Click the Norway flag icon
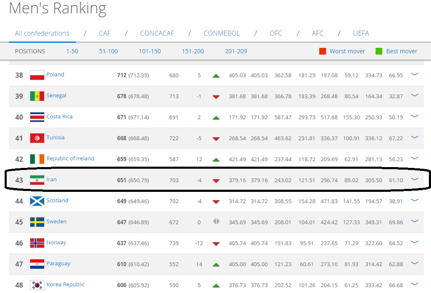 pyautogui.click(x=37, y=243)
